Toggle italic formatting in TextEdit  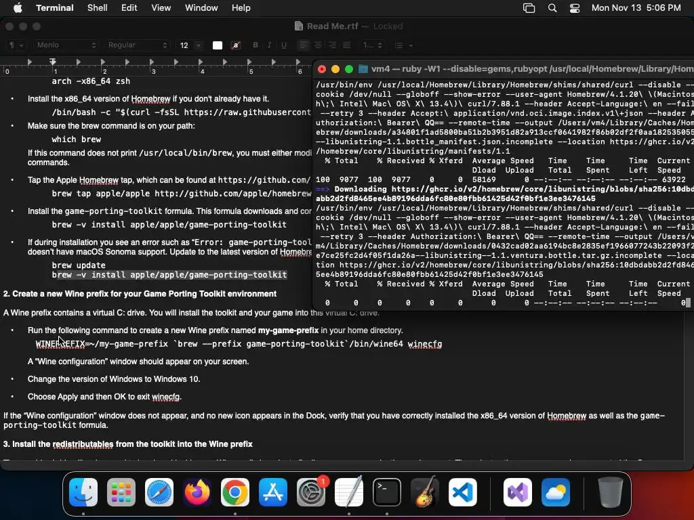[x=269, y=45]
